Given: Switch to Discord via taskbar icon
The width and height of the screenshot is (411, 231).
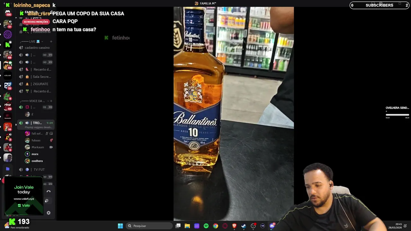Looking at the screenshot, I should (x=272, y=226).
